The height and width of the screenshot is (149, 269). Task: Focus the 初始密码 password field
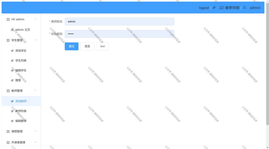click(120, 34)
